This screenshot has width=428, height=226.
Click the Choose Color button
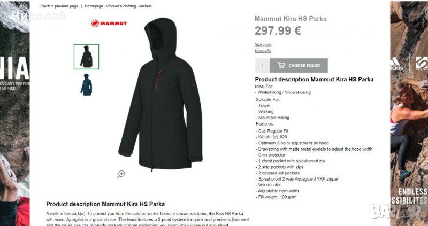(x=299, y=65)
